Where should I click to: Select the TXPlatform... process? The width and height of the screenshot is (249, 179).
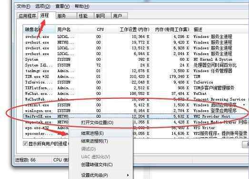pyautogui.click(x=39, y=88)
